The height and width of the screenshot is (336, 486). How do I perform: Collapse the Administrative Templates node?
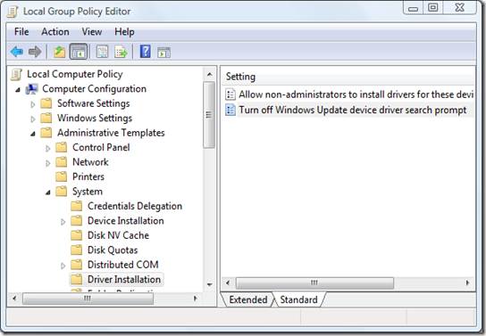[x=33, y=134]
